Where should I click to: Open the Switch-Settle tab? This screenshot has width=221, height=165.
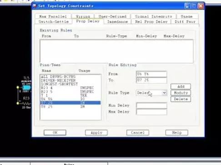click(54, 22)
